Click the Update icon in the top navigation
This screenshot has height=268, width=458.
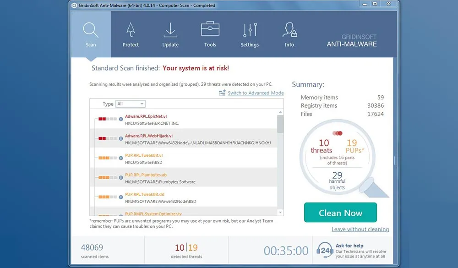(170, 30)
